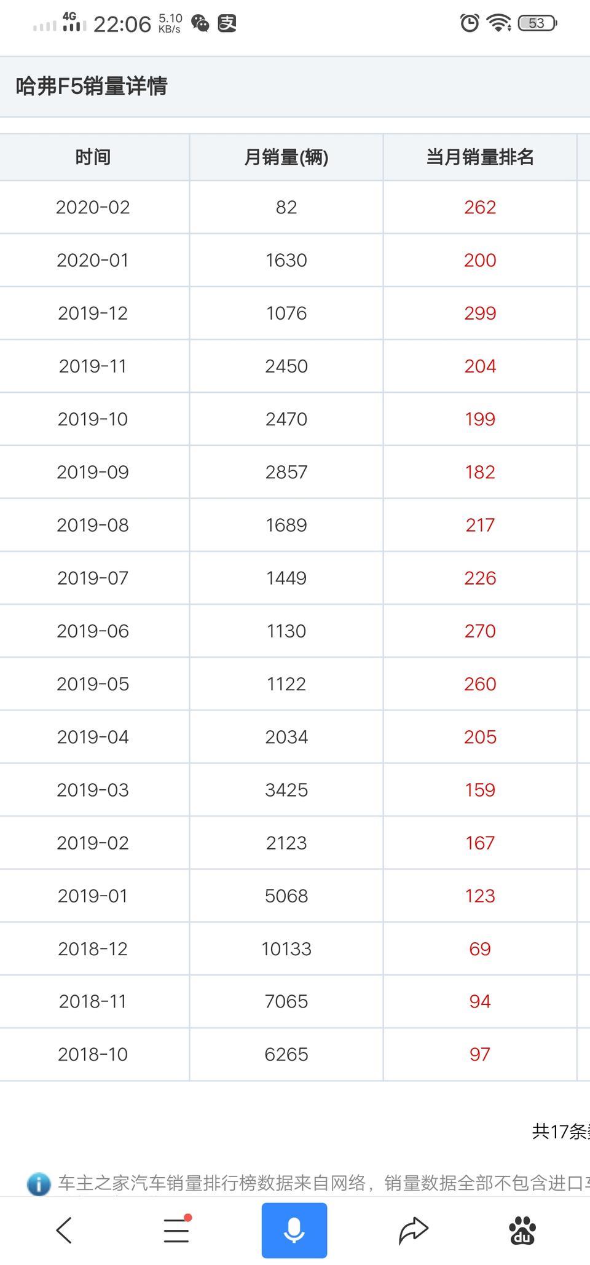Open Baidu home paw icon

(x=522, y=1230)
